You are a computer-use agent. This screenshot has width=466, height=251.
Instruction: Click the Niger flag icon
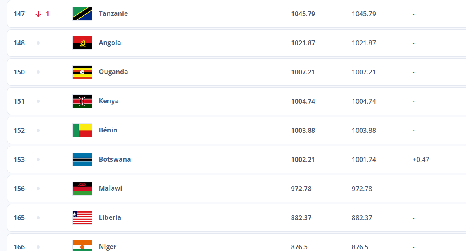coord(82,246)
